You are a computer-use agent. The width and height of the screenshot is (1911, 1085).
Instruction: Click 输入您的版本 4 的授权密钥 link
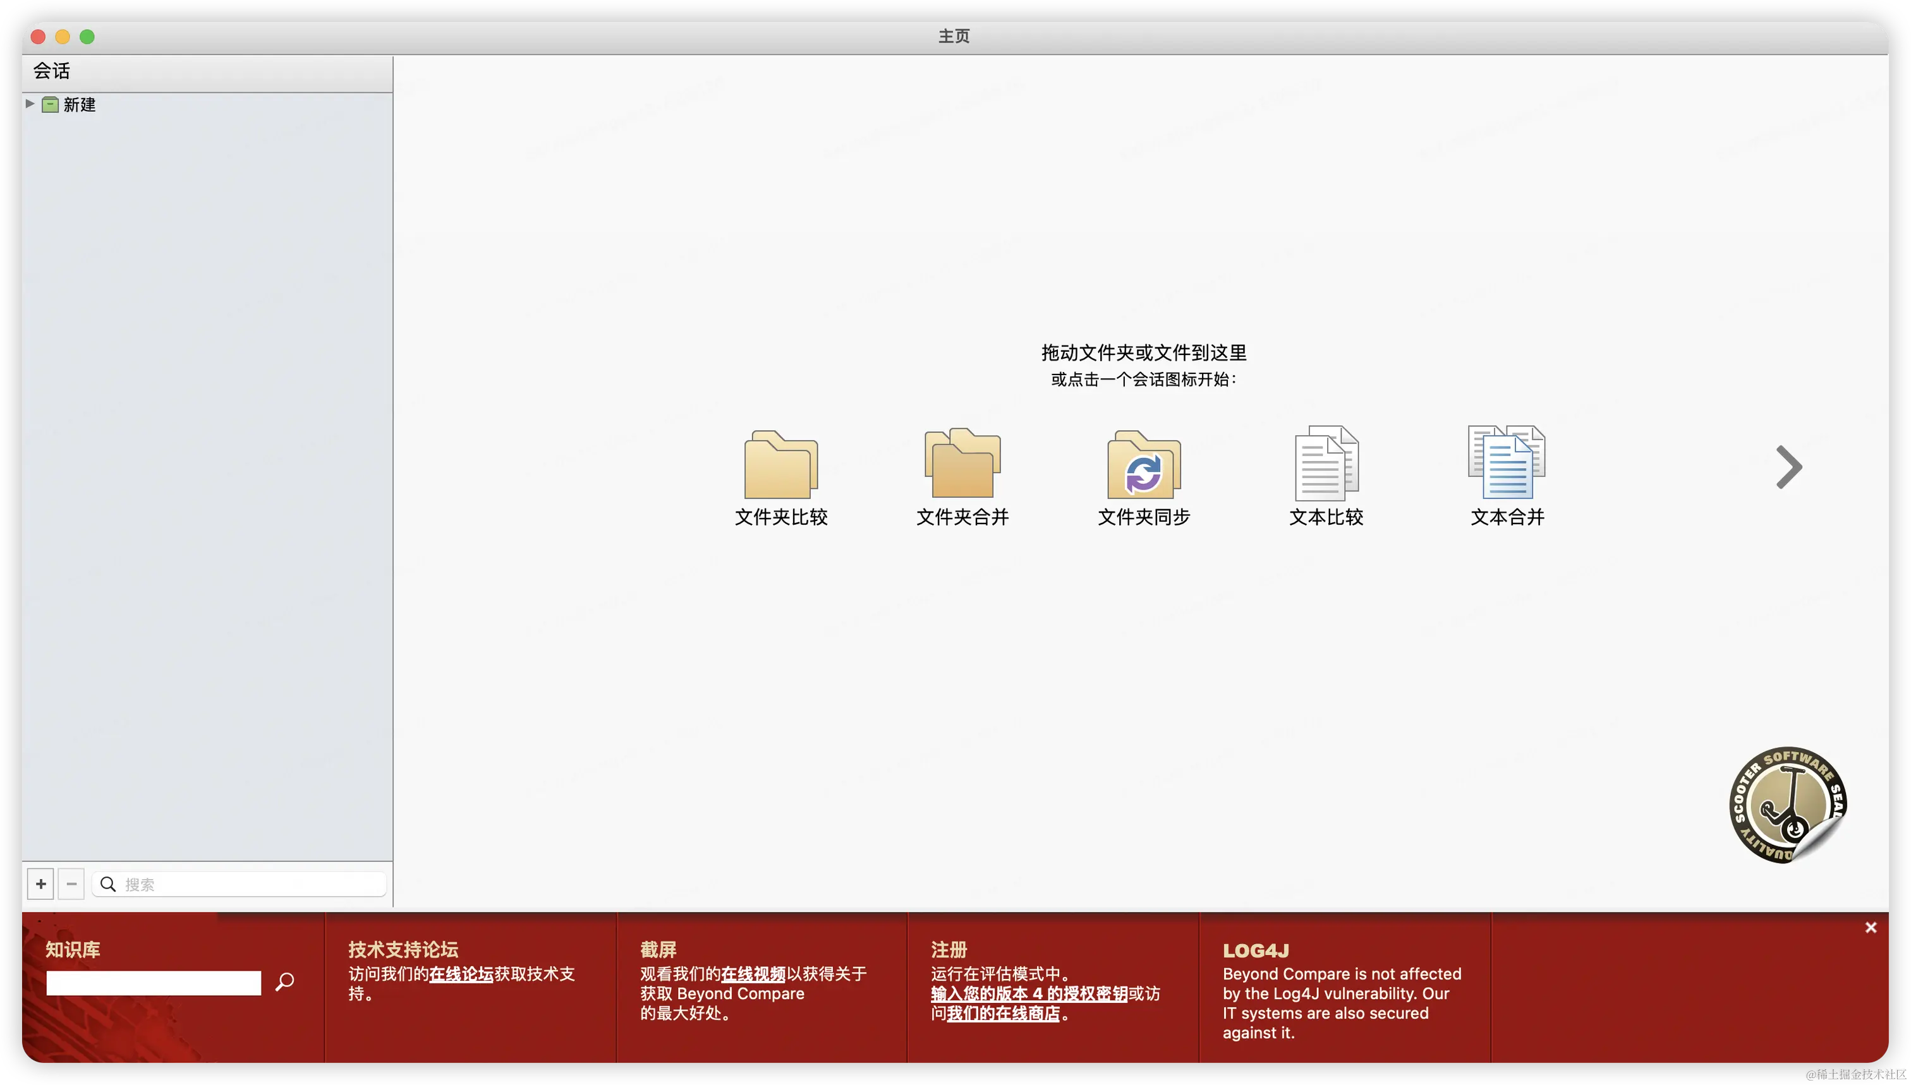tap(1028, 993)
